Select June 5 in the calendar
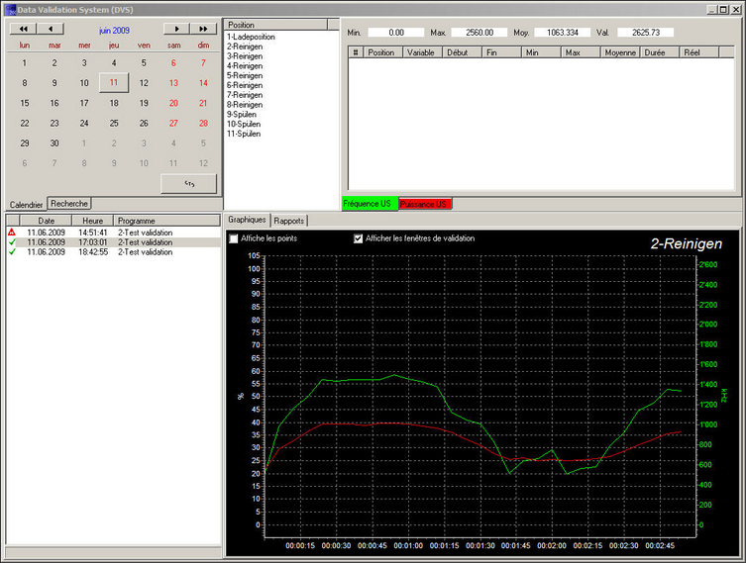This screenshot has width=746, height=563. (144, 62)
